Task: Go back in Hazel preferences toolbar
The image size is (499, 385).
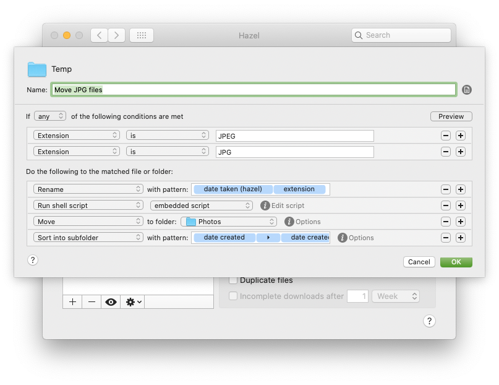Action: 100,35
